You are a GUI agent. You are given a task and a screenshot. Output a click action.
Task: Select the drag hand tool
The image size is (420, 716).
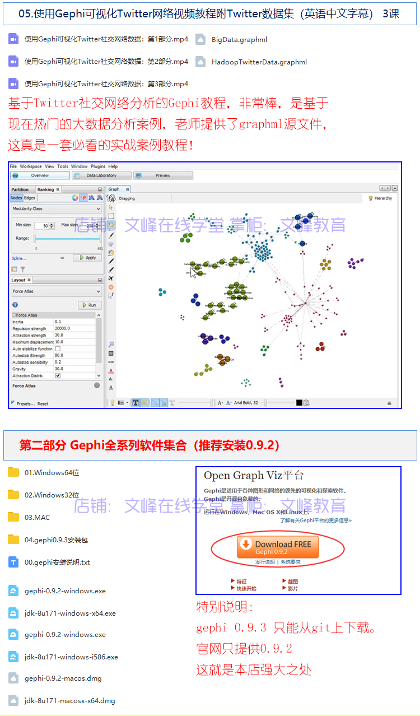tap(111, 225)
